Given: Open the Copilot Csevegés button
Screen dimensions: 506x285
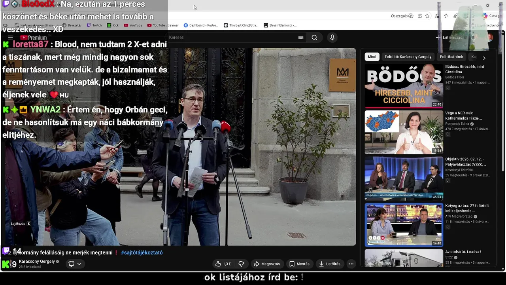Looking at the screenshot, I should coord(492,16).
